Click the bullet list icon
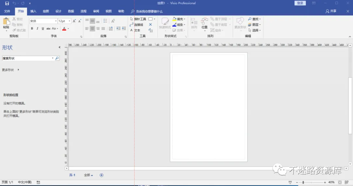Image resolution: width=353 pixels, height=186 pixels. [x=105, y=21]
